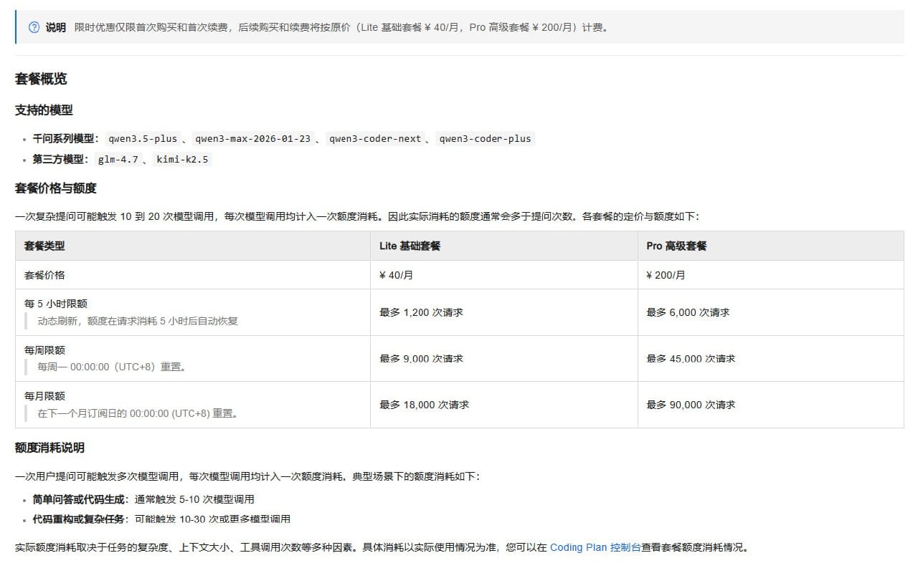Click the 套餐价格与额度 heading
The height and width of the screenshot is (563, 918).
[55, 188]
